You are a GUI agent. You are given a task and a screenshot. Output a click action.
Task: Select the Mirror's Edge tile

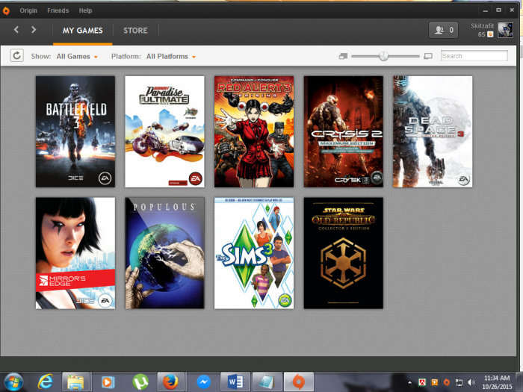click(x=75, y=253)
